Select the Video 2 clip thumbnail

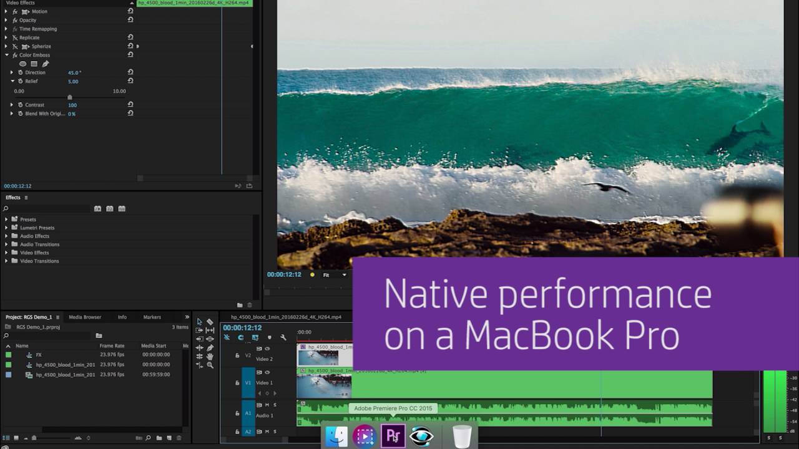pyautogui.click(x=318, y=357)
